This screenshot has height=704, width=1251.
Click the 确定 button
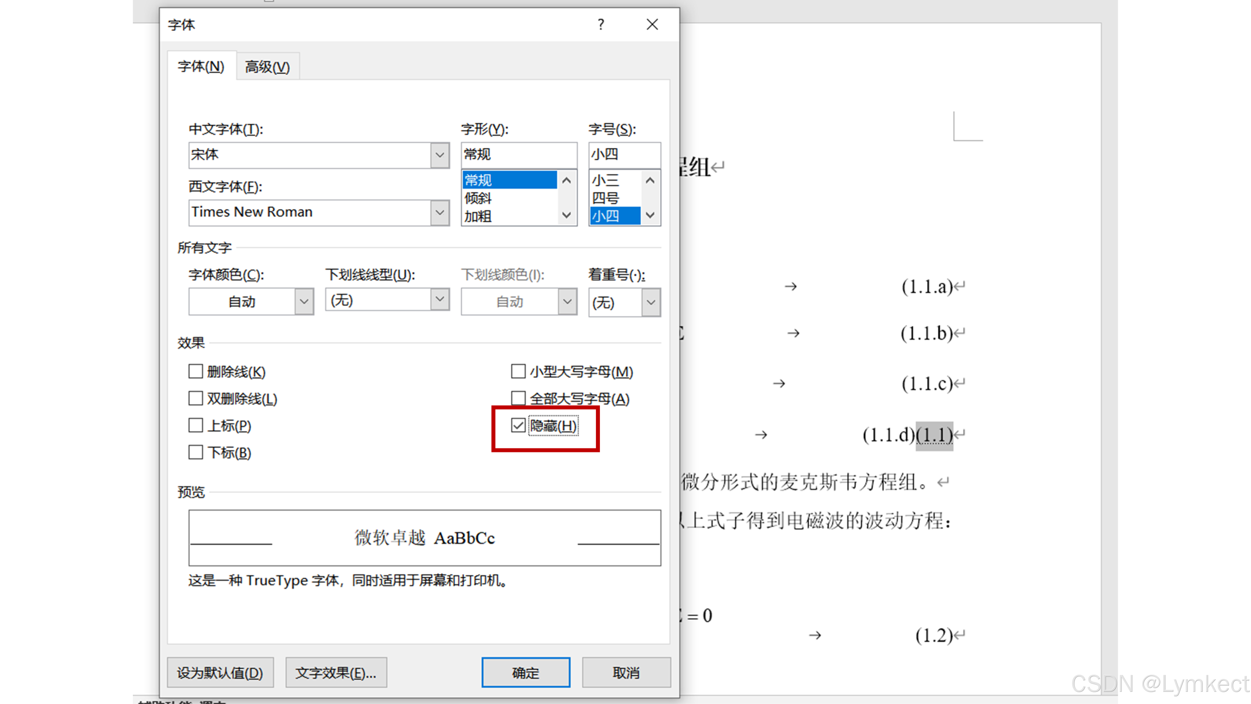pyautogui.click(x=525, y=673)
